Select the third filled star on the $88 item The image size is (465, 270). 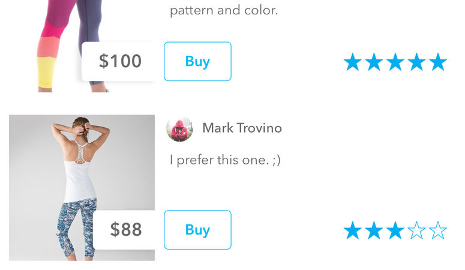395,230
